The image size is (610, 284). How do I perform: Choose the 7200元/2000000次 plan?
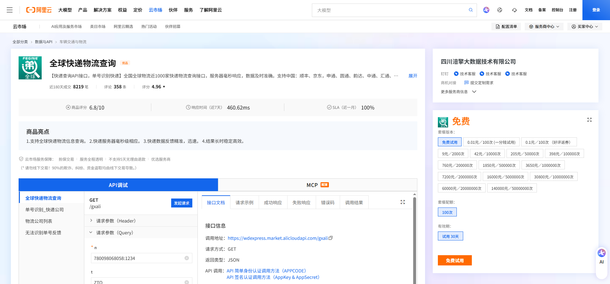pyautogui.click(x=460, y=177)
